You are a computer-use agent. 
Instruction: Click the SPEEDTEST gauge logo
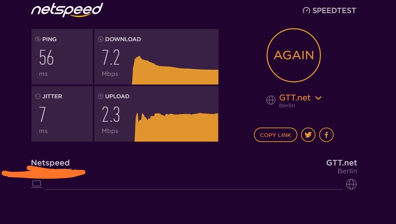pyautogui.click(x=330, y=10)
